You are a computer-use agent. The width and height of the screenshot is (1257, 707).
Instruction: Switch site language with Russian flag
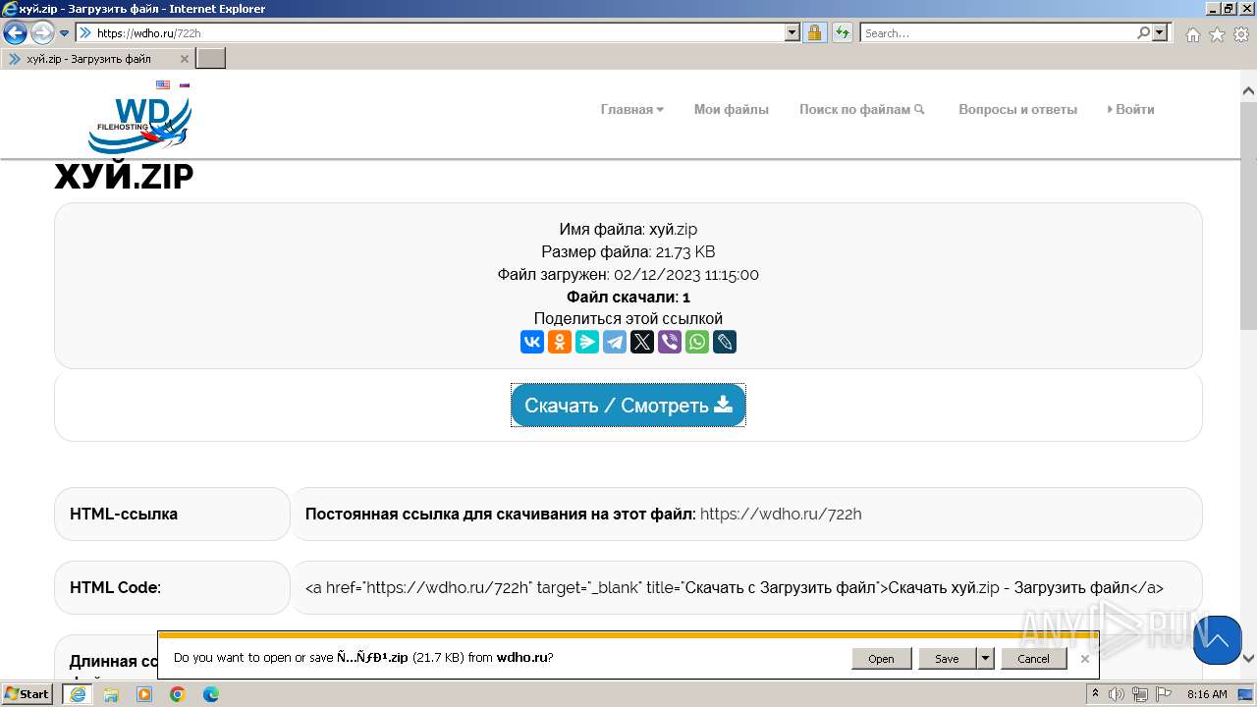[x=184, y=84]
